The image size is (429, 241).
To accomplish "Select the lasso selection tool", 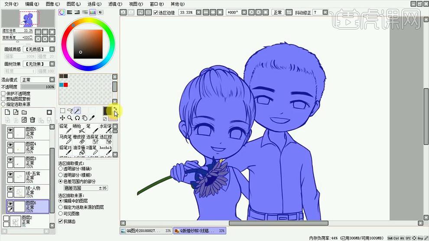I will click(x=70, y=111).
